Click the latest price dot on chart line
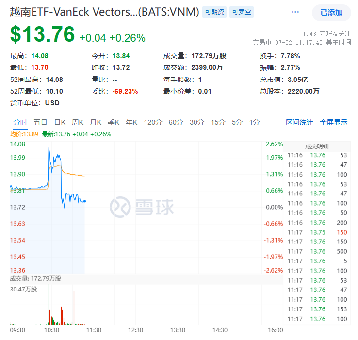The image size is (358, 340). click(x=85, y=201)
